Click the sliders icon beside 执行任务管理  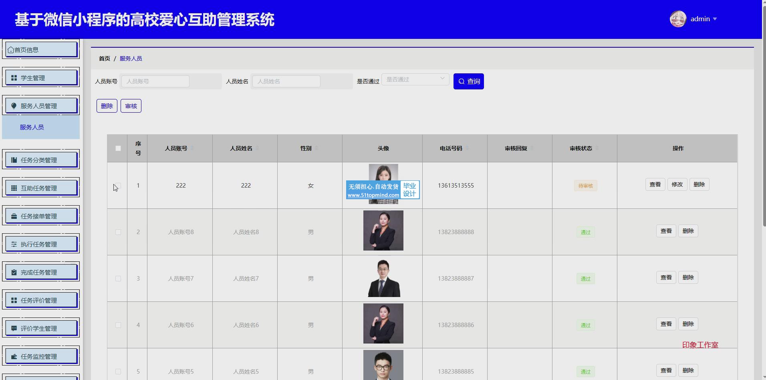pyautogui.click(x=14, y=244)
